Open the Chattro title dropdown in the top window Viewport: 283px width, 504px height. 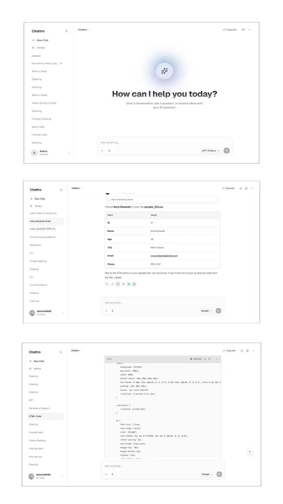click(84, 30)
